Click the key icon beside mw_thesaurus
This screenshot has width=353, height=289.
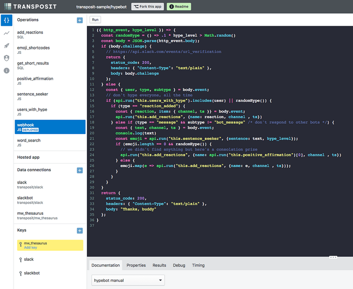20,244
